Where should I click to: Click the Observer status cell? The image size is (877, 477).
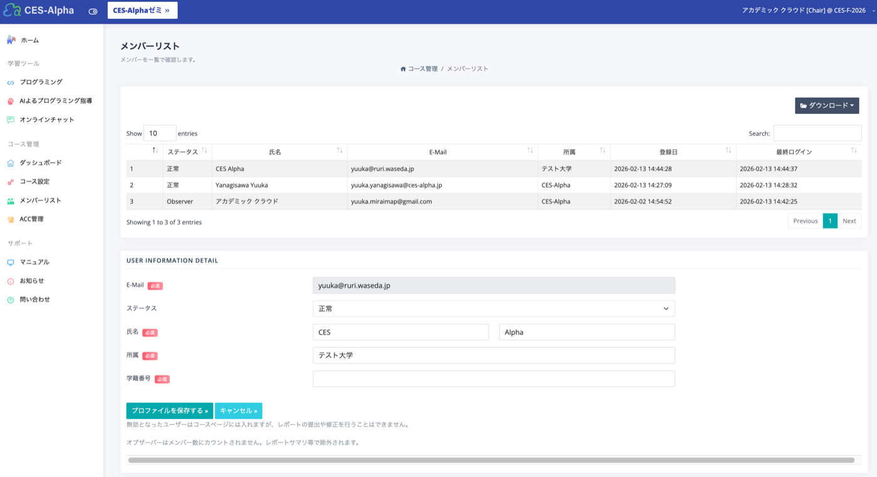click(187, 202)
